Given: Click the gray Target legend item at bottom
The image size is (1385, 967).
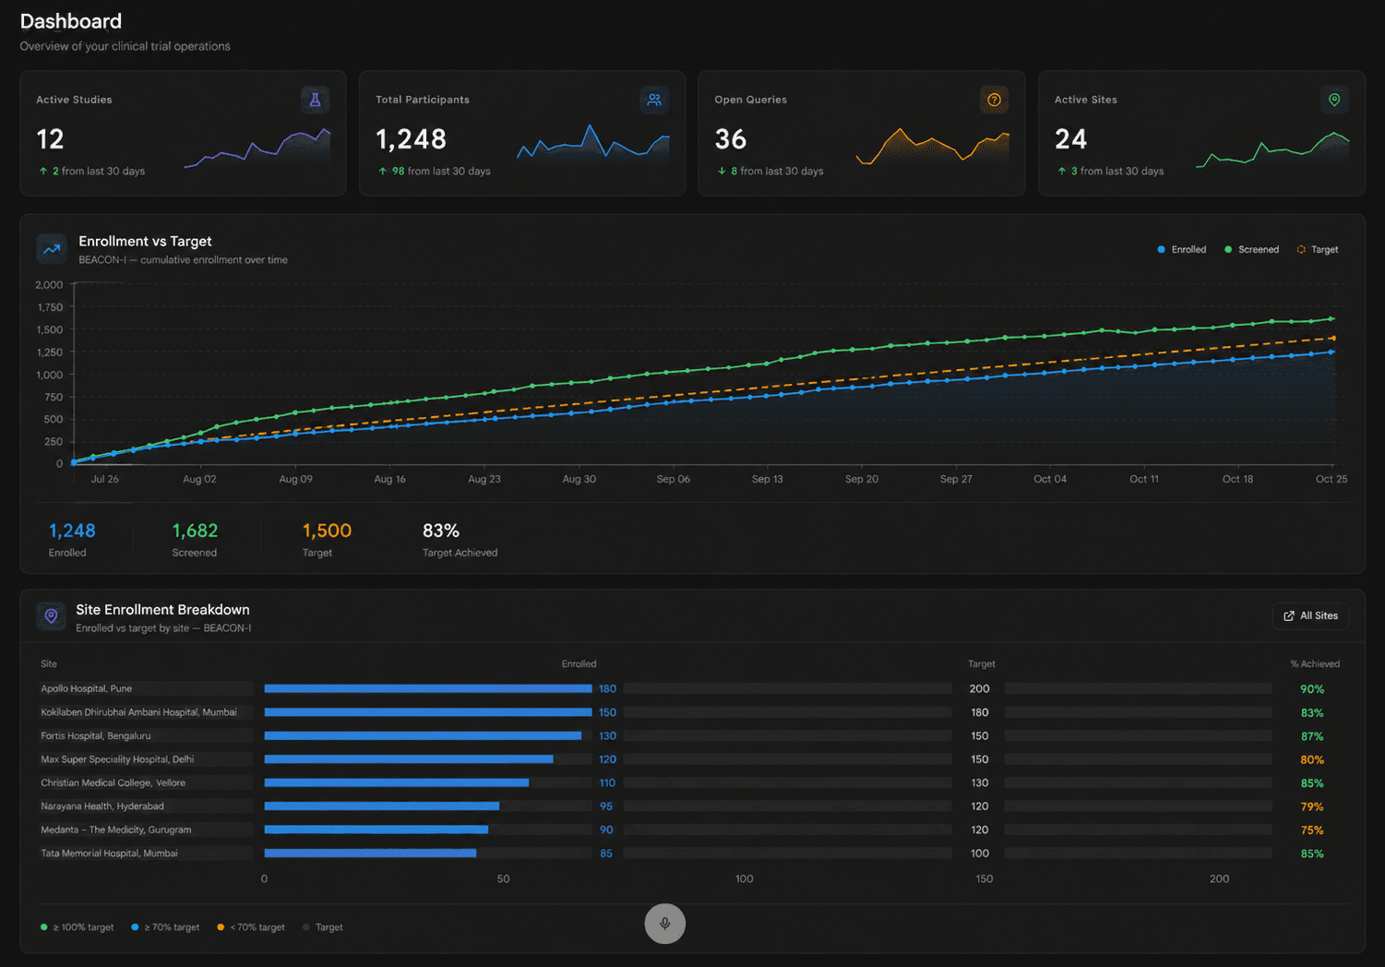Looking at the screenshot, I should (x=323, y=927).
